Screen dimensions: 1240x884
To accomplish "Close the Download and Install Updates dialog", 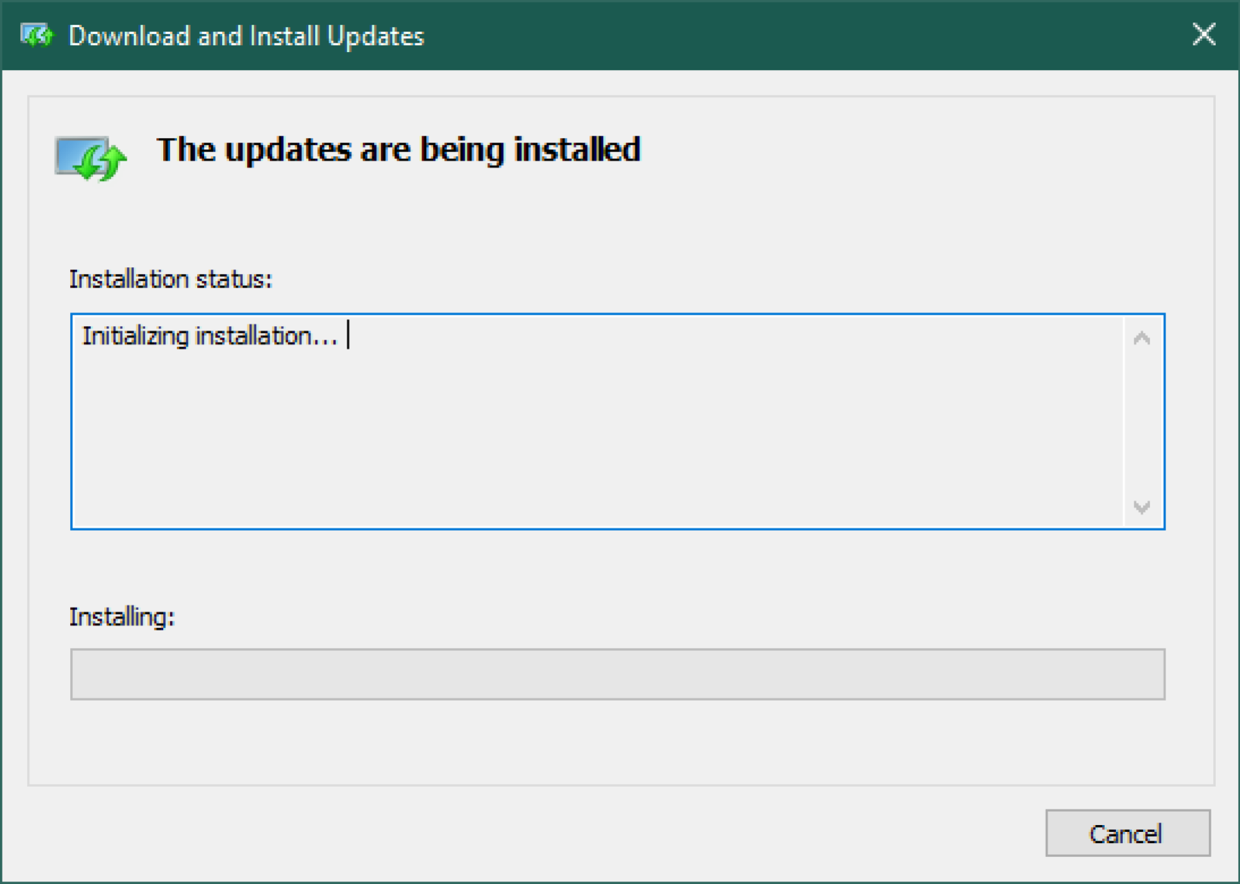I will click(x=1203, y=35).
